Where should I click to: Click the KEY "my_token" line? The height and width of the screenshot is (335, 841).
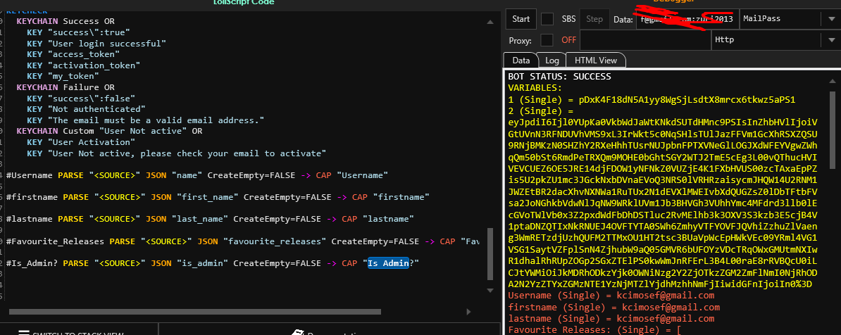(63, 76)
